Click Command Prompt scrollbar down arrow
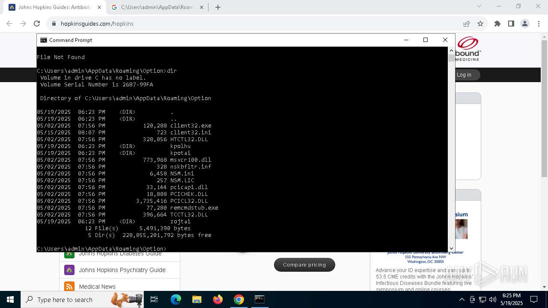The width and height of the screenshot is (548, 308). click(451, 248)
